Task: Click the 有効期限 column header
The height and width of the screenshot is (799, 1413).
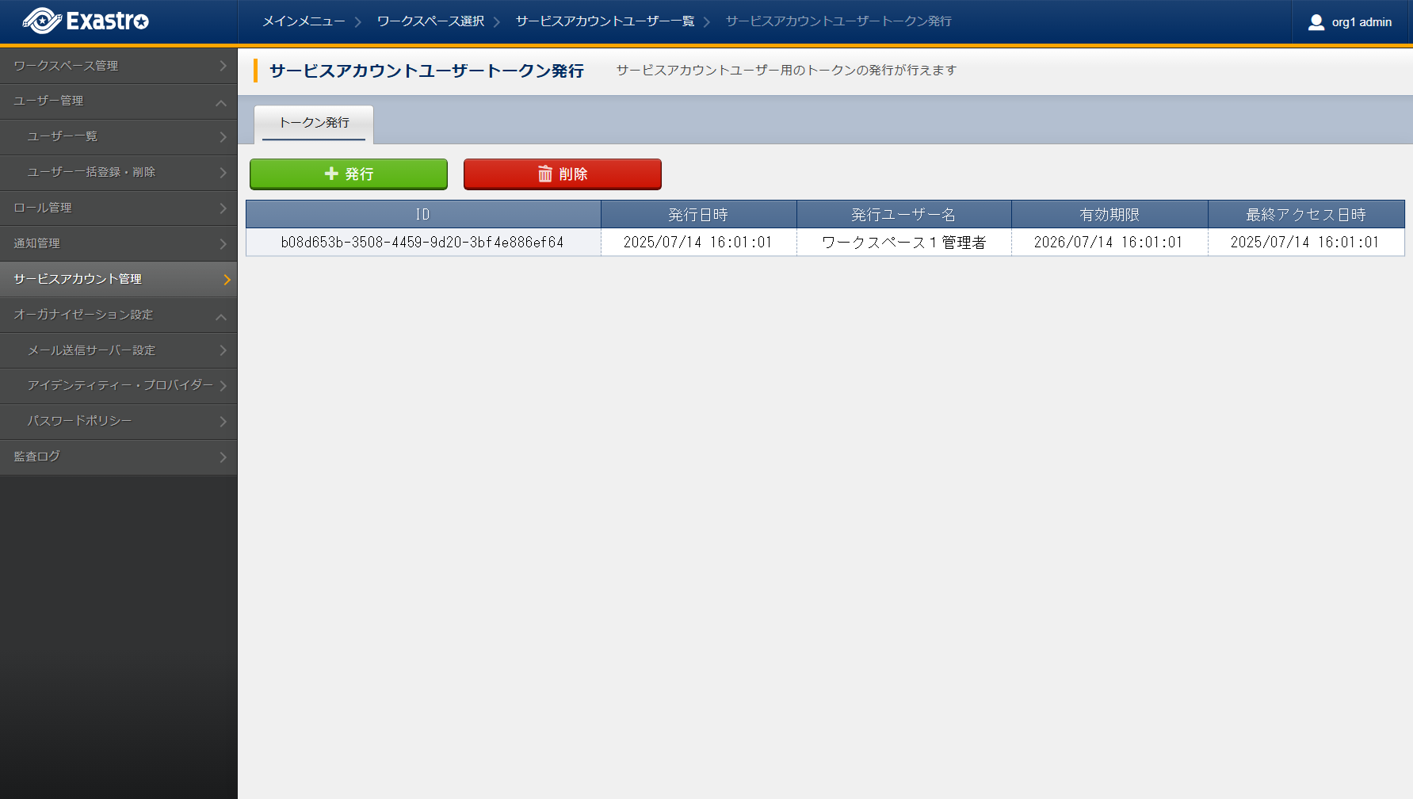Action: (1109, 215)
